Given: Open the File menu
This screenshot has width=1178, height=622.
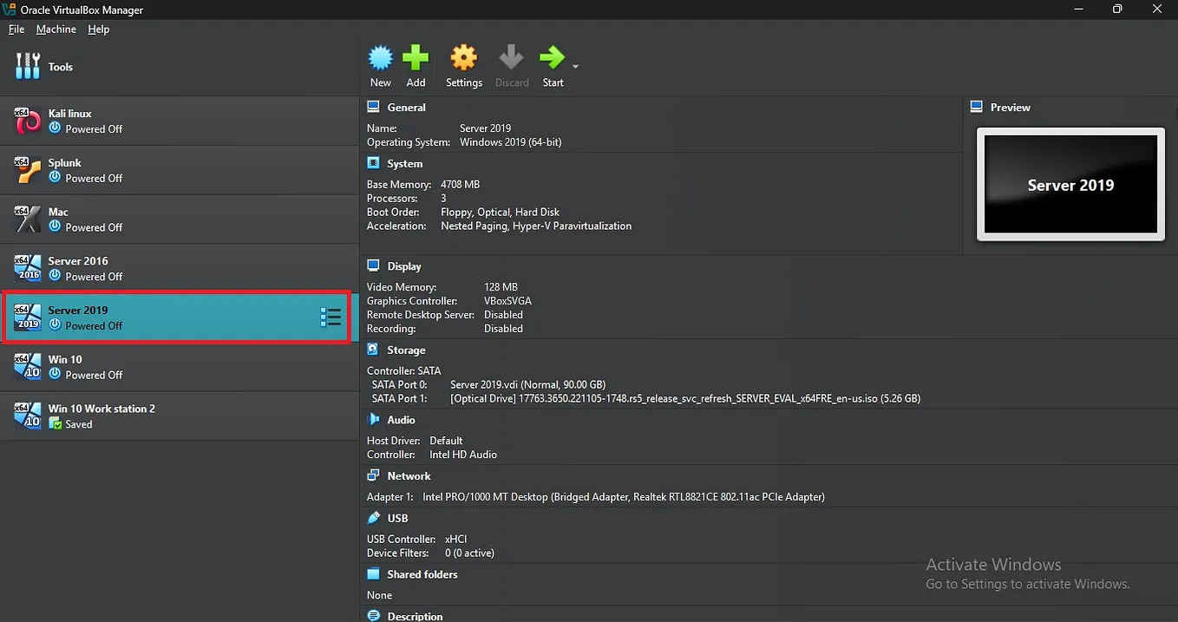Looking at the screenshot, I should tap(16, 29).
